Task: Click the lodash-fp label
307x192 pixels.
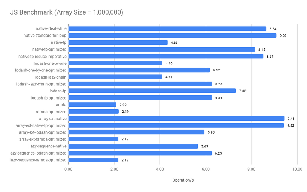Action: pyautogui.click(x=58, y=91)
